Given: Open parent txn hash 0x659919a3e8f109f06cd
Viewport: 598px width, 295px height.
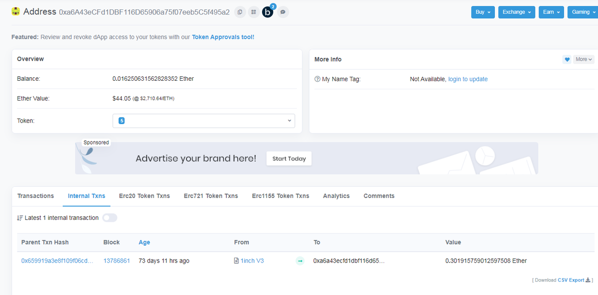Looking at the screenshot, I should point(57,261).
